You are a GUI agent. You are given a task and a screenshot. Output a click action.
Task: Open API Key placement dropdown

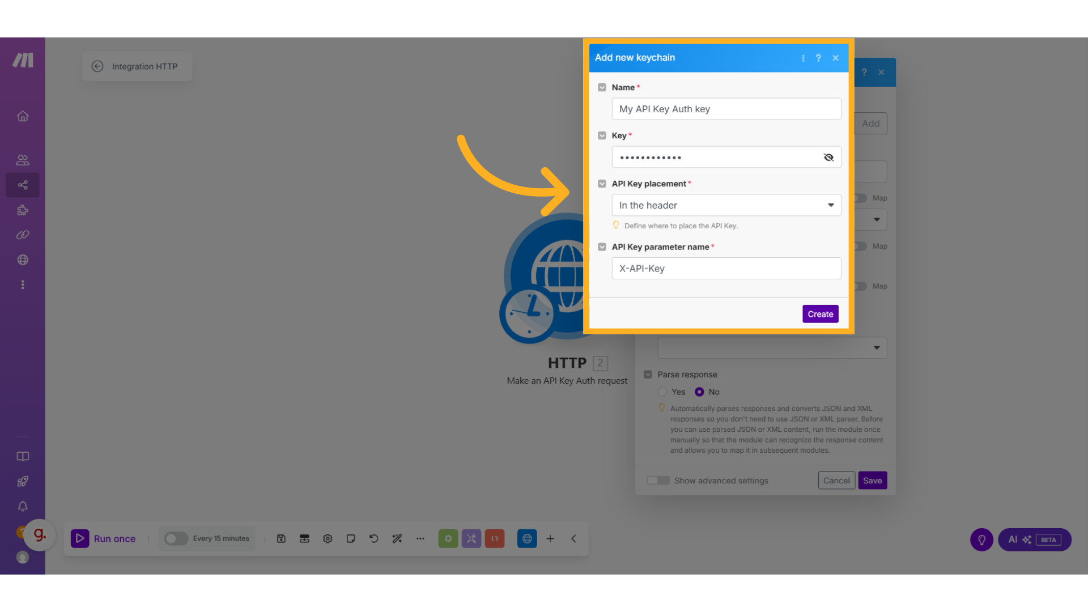[x=726, y=205]
